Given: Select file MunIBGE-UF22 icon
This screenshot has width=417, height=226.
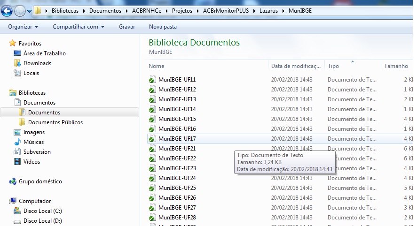Looking at the screenshot, I should 152,158.
